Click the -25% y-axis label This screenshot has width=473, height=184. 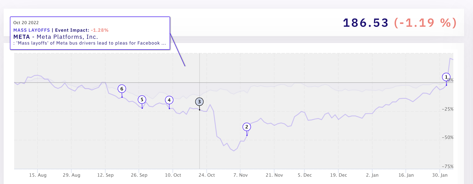point(447,109)
